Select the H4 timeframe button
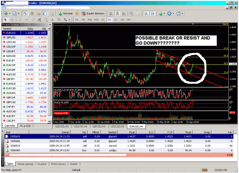This screenshot has width=239, height=173. [x=109, y=19]
